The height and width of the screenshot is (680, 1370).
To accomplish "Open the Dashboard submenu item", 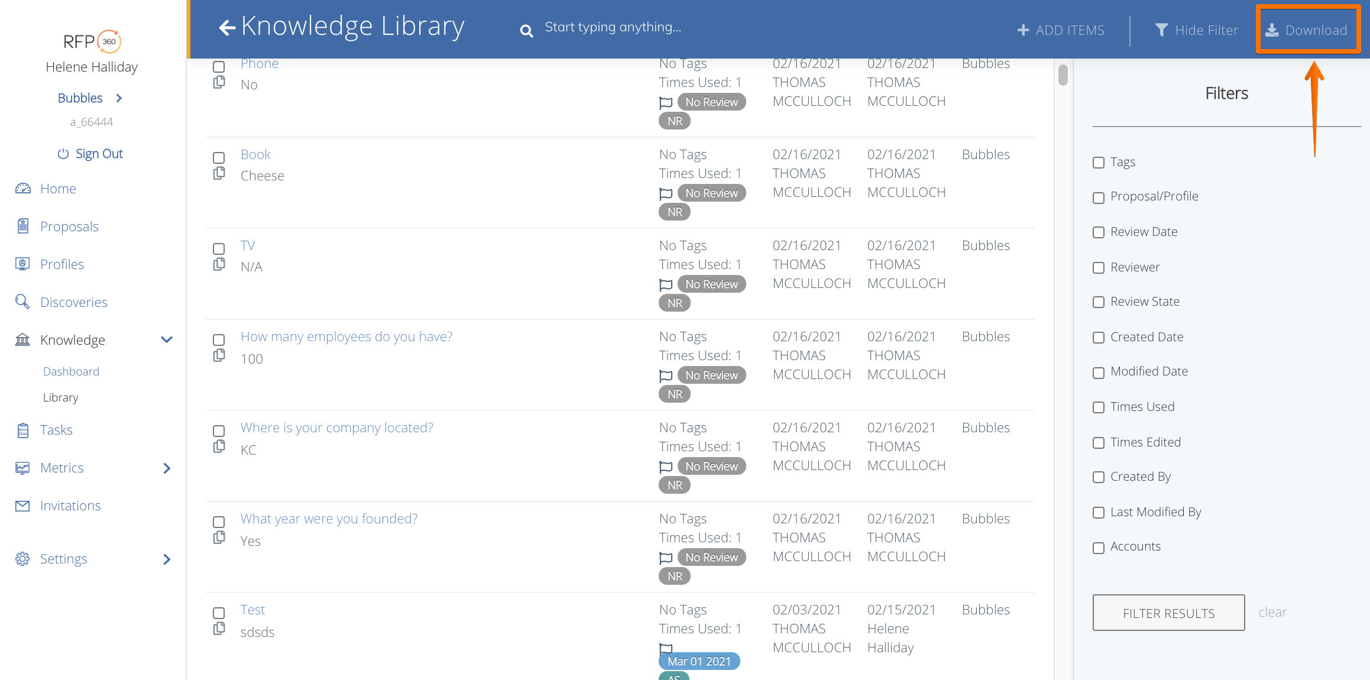I will click(x=71, y=371).
